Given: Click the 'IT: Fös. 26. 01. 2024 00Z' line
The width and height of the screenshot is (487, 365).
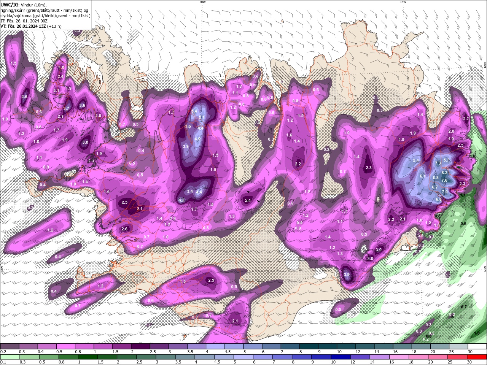Looking at the screenshot, I should (x=24, y=21).
